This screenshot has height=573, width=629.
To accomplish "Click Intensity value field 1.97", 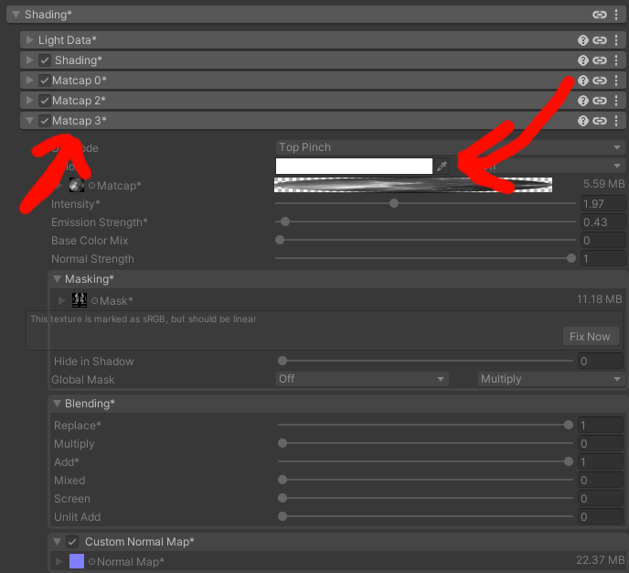I will [602, 203].
